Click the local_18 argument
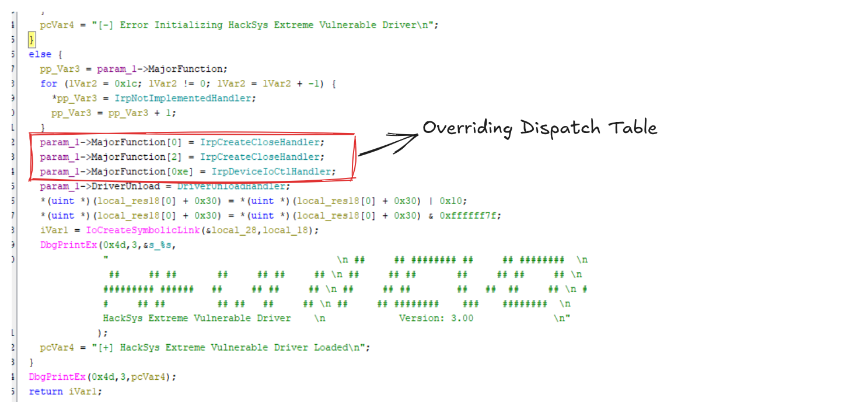The height and width of the screenshot is (413, 856). click(285, 230)
